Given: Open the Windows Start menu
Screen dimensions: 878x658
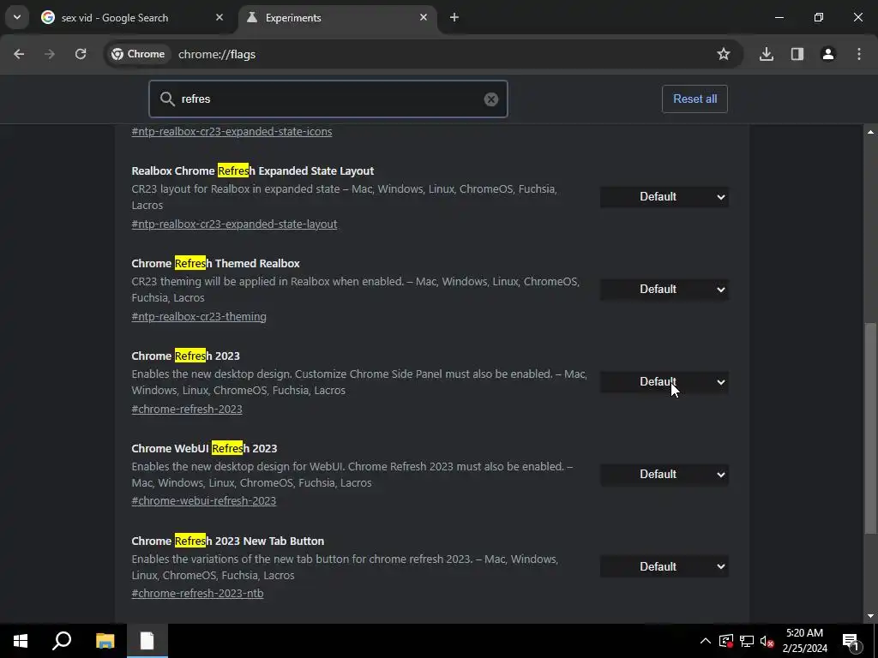Looking at the screenshot, I should pos(21,641).
